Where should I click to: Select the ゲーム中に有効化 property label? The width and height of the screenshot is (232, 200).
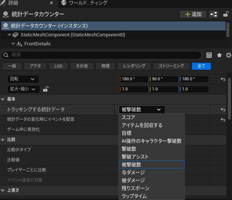point(23,129)
